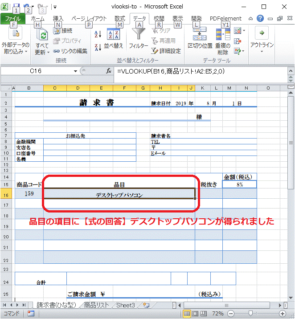Viewport: 295px width, 319px height.
Task: Open the 商品リスト sheet tab
Action: coord(96,305)
